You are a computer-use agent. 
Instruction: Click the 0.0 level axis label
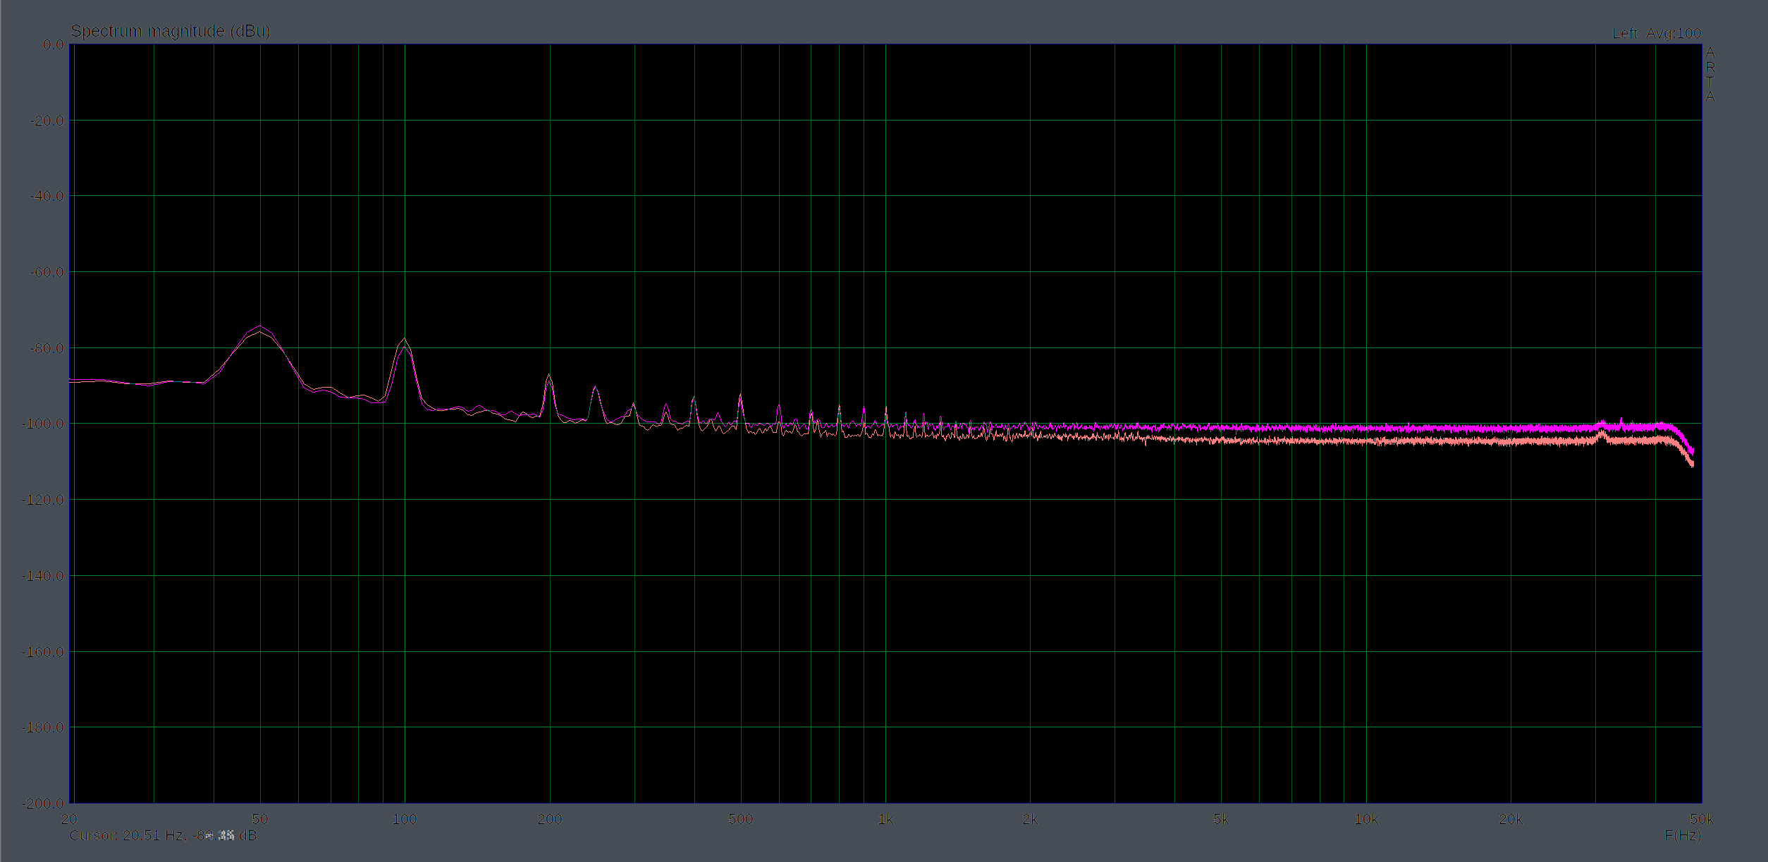point(53,44)
